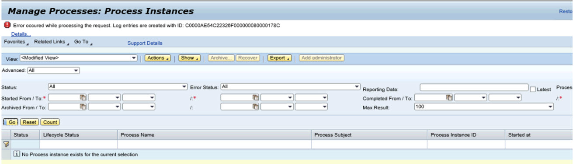Click the Process Name column filter cell
This screenshot has height=164, width=576.
214,144
